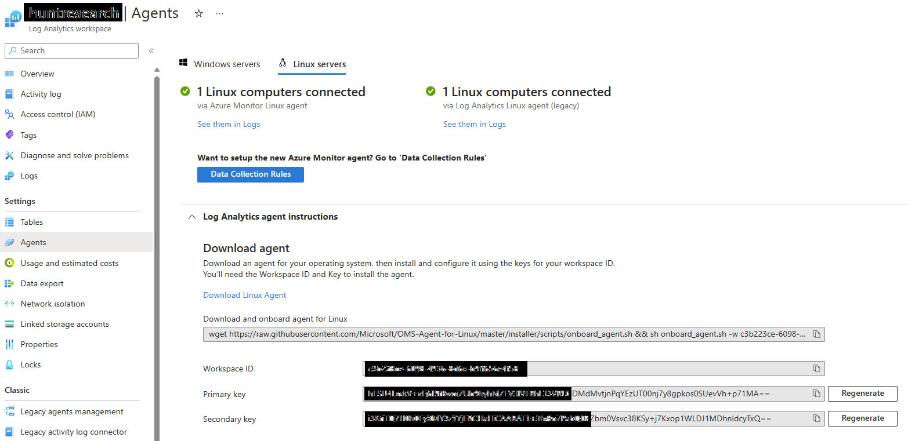The height and width of the screenshot is (441, 908).
Task: Collapse the left sidebar with the chevron
Action: pyautogui.click(x=151, y=50)
